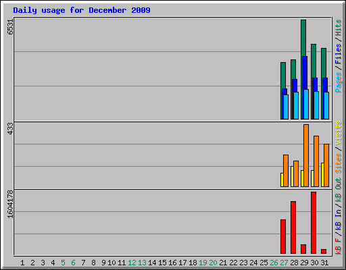Select the cyan pages bar for day 29
The height and width of the screenshot is (270, 346).
click(306, 104)
